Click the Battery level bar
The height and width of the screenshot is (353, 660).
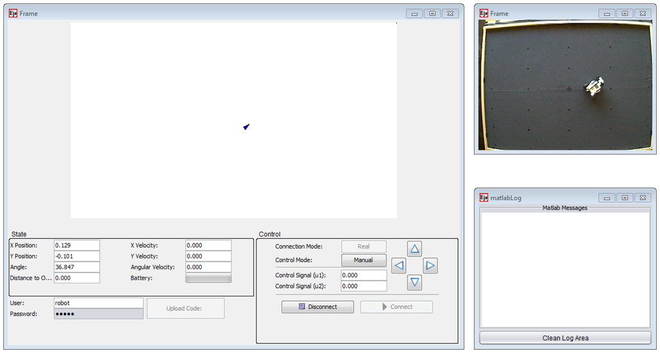coord(208,278)
